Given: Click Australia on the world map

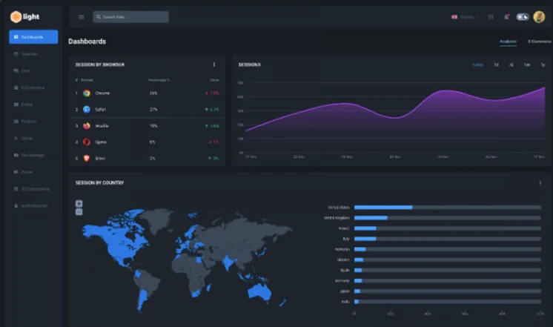Looking at the screenshot, I should pos(260,292).
